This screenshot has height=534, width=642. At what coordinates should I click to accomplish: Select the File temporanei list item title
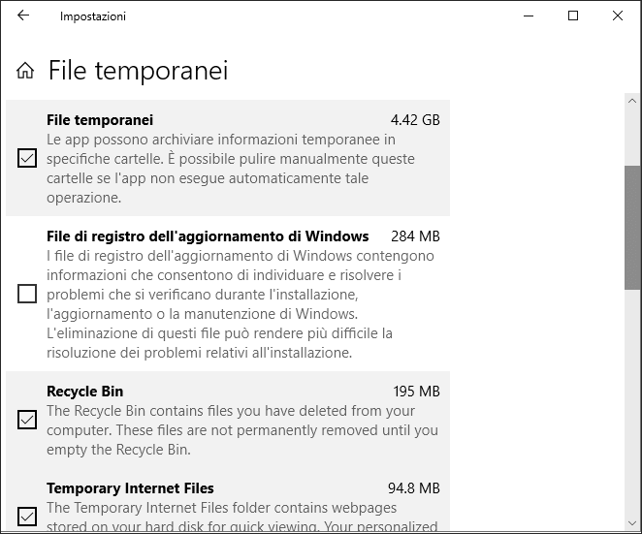tap(100, 120)
